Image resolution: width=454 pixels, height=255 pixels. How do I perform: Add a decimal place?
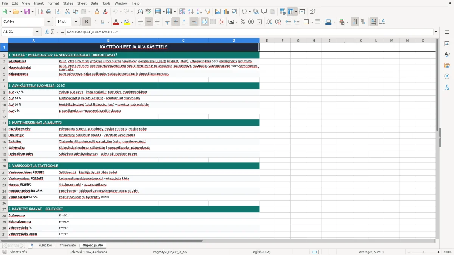click(269, 22)
